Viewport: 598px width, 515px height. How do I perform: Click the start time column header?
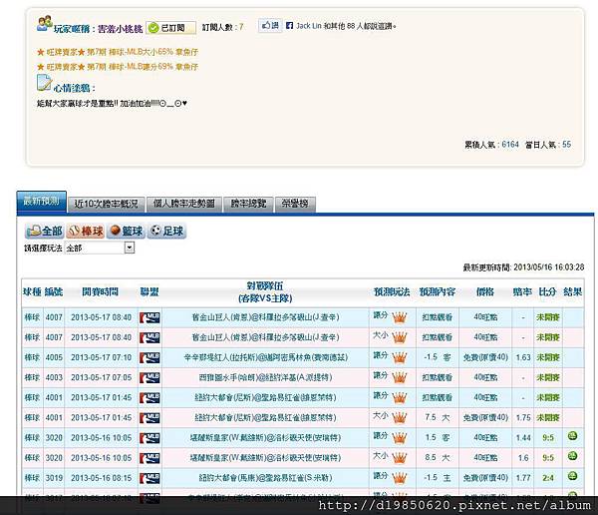tap(101, 291)
